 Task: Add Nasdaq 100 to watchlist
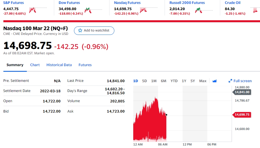point(94,31)
